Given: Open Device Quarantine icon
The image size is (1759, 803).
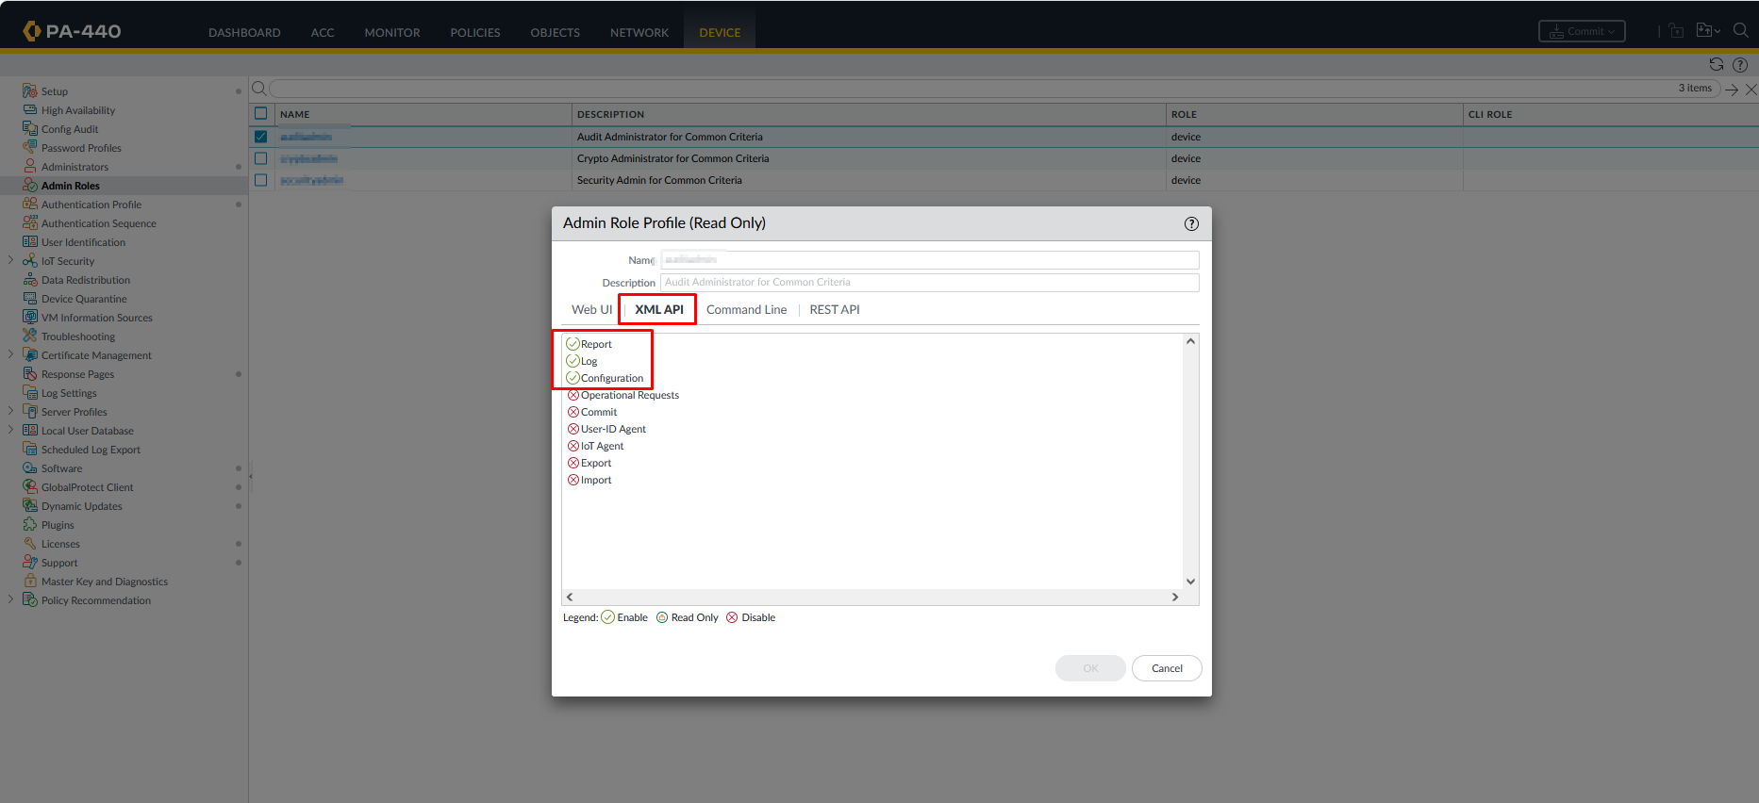Looking at the screenshot, I should point(30,299).
